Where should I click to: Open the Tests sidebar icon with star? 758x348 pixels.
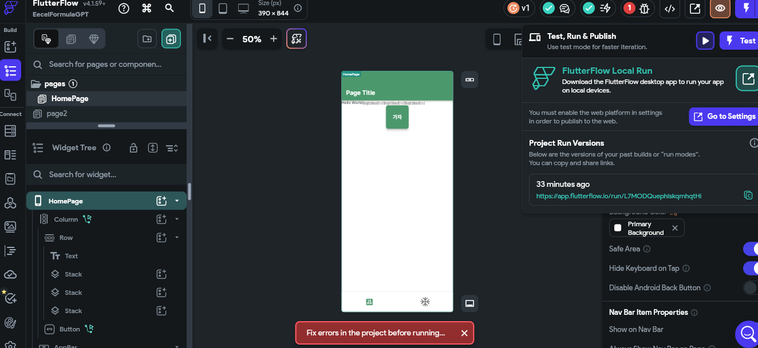10,298
